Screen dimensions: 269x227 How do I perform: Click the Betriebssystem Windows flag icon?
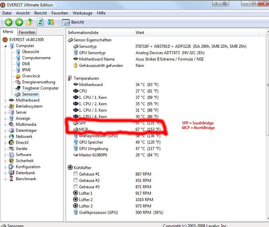coord(11,106)
